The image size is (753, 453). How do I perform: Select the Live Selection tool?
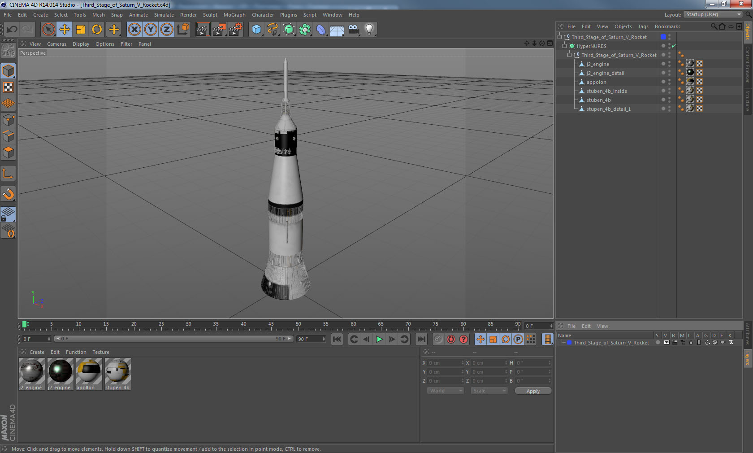pos(48,30)
